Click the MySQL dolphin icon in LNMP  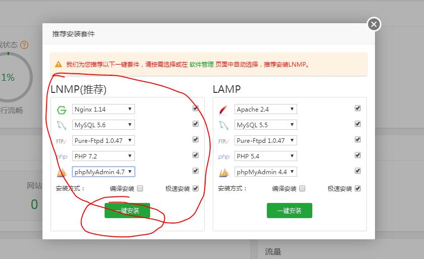[61, 125]
